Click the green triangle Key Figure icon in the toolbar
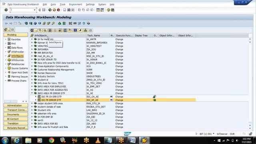The height and width of the screenshot is (144, 256). [60, 23]
